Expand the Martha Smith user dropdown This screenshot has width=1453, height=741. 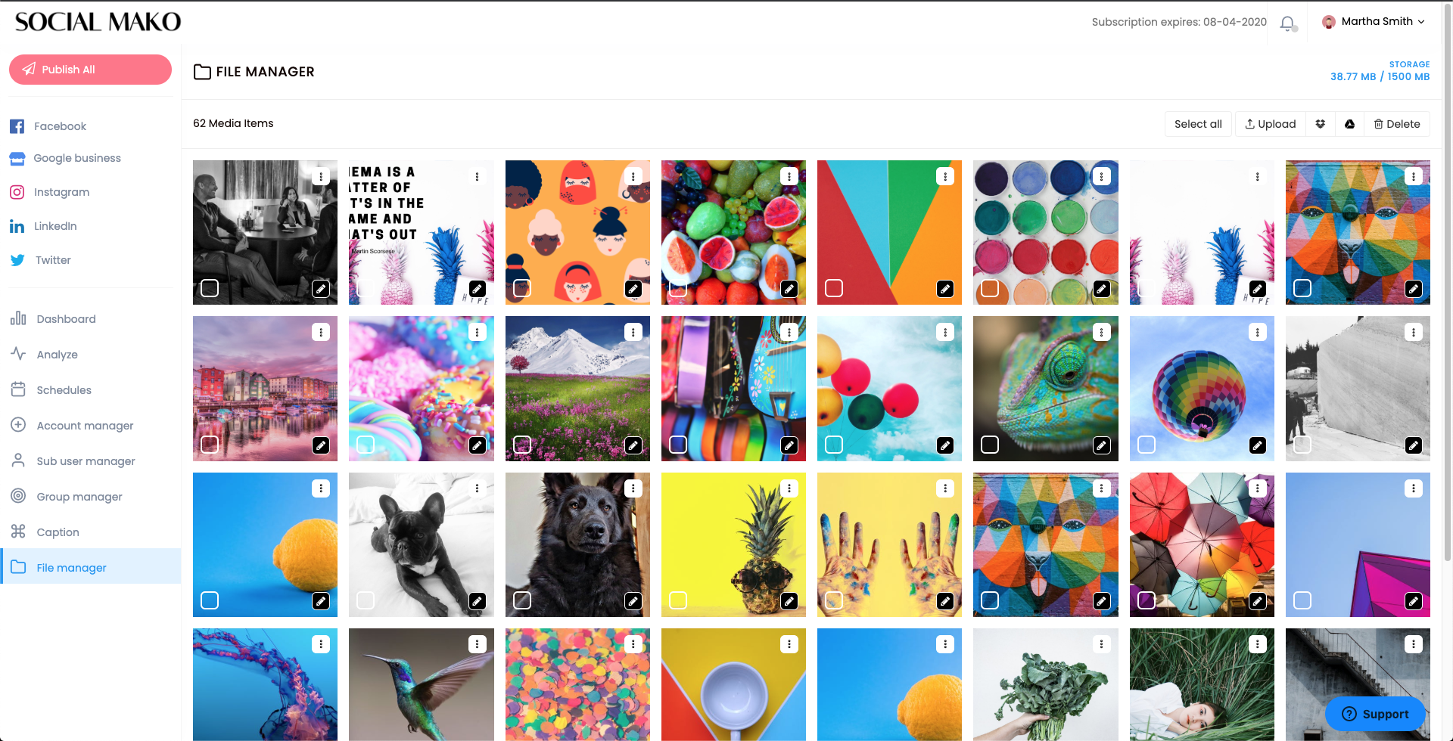coord(1374,22)
